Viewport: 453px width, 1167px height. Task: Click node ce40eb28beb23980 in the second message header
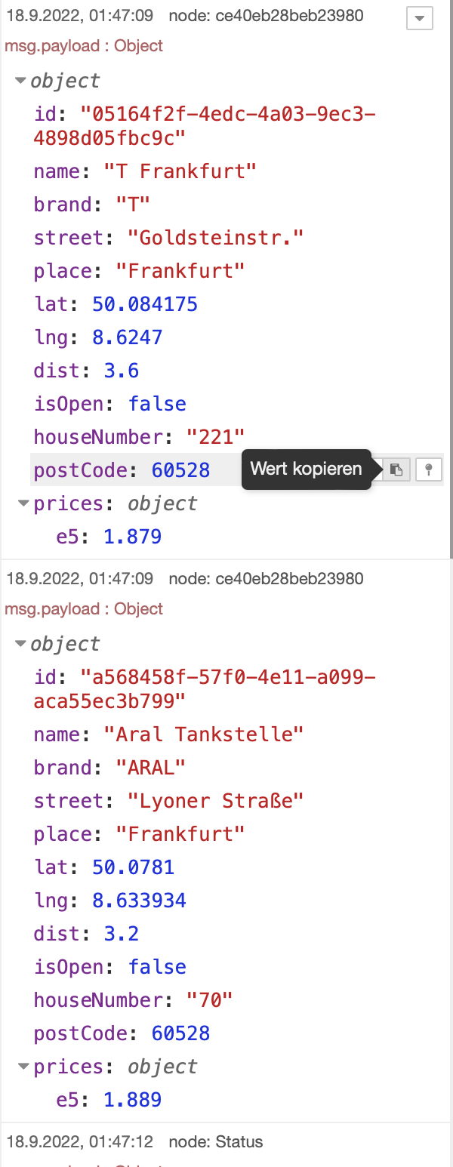[x=266, y=579]
